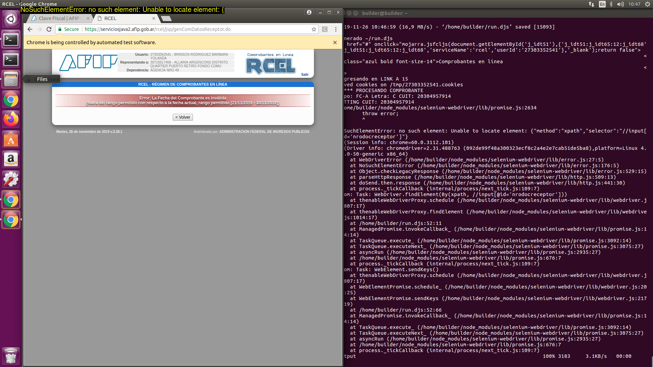Image resolution: width=653 pixels, height=367 pixels.
Task: Open Bluetooth indicator in top panel
Action: [611, 4]
